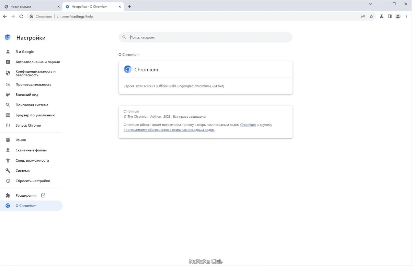Open the three-dot browser menu
The width and height of the screenshot is (412, 266).
[406, 16]
